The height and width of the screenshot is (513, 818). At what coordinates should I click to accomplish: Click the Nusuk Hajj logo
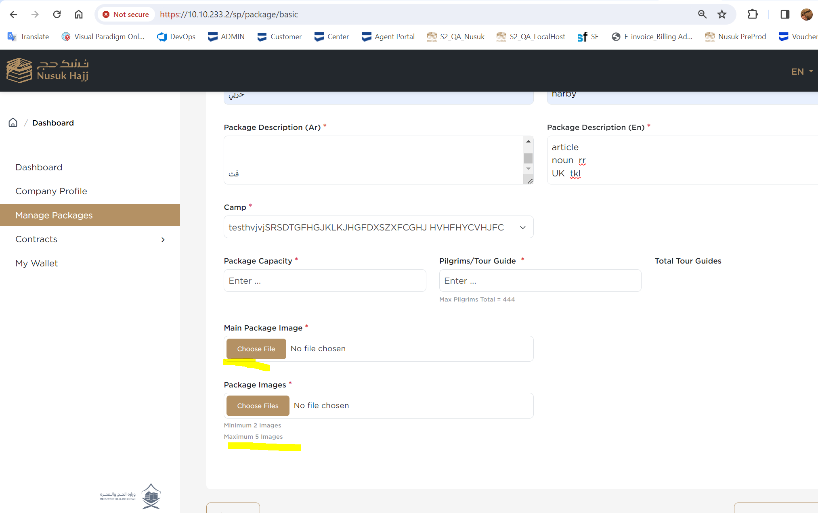[48, 70]
